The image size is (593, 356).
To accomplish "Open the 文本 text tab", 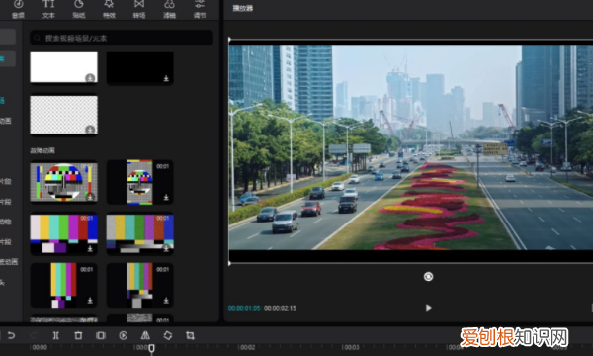I will click(x=48, y=9).
